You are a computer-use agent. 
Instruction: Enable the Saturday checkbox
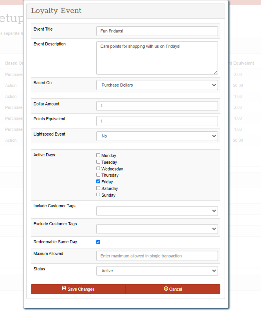98,188
